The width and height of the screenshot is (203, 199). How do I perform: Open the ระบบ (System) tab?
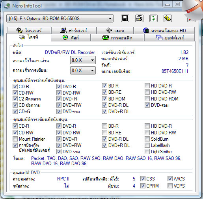(x=115, y=30)
